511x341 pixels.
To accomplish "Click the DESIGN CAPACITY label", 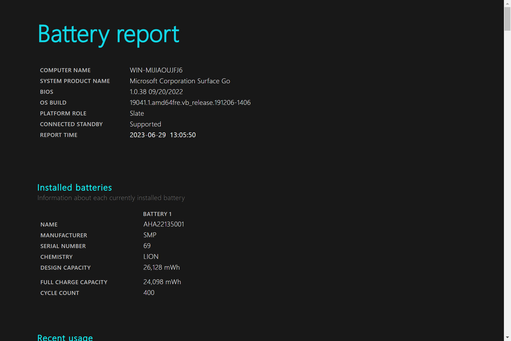I will (x=65, y=268).
